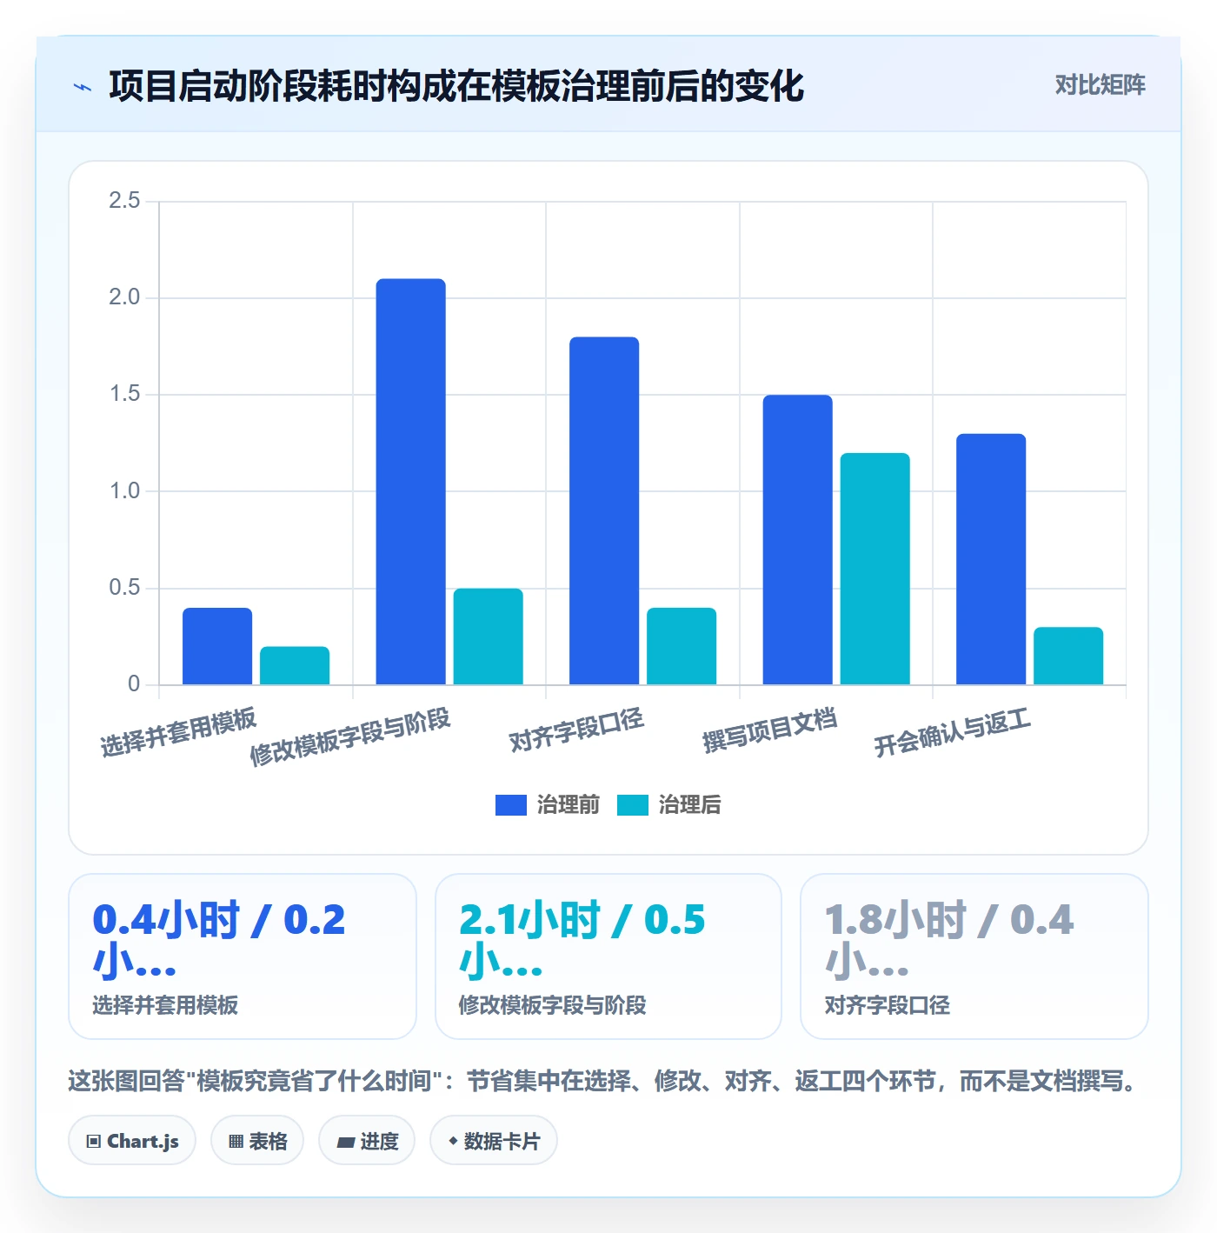Click the 1.5 y-axis tick value

pyautogui.click(x=124, y=394)
